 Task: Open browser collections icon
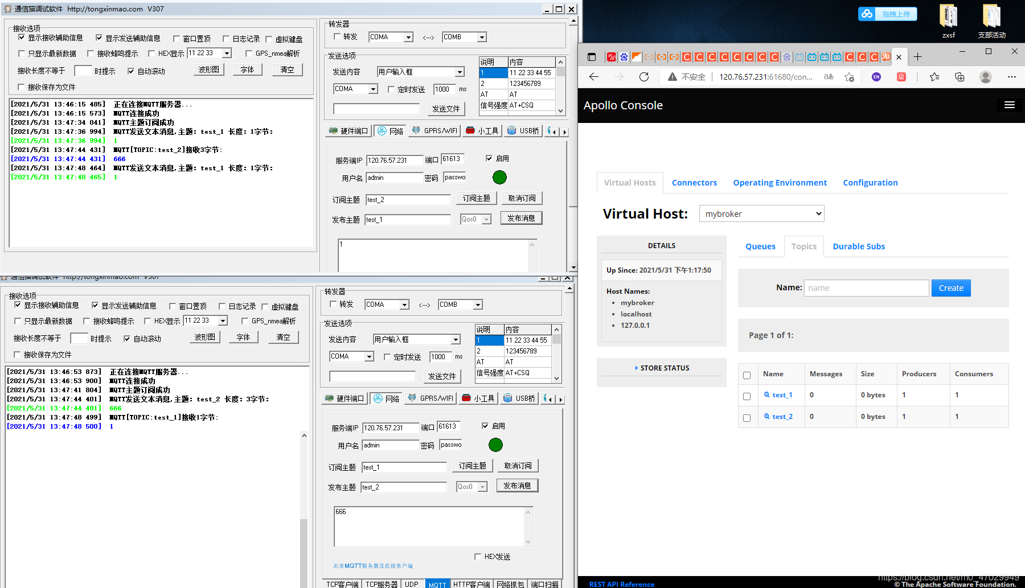[x=960, y=77]
